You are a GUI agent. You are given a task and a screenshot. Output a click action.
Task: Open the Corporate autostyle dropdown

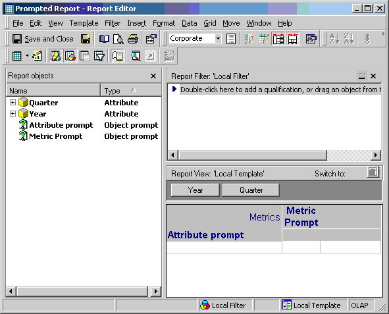218,38
